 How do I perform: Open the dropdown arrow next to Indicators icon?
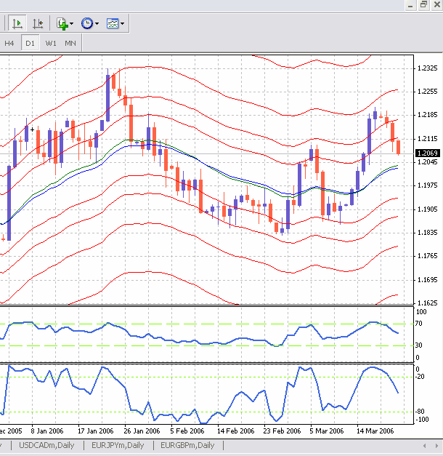click(73, 24)
